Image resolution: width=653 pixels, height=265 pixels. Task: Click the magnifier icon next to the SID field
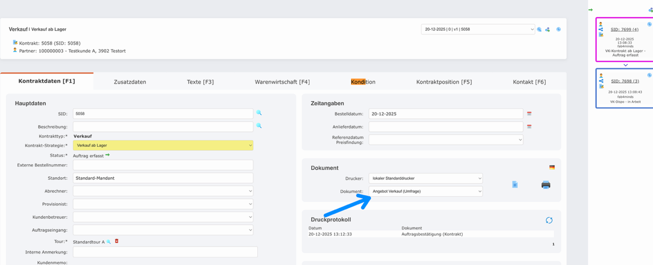tap(259, 113)
